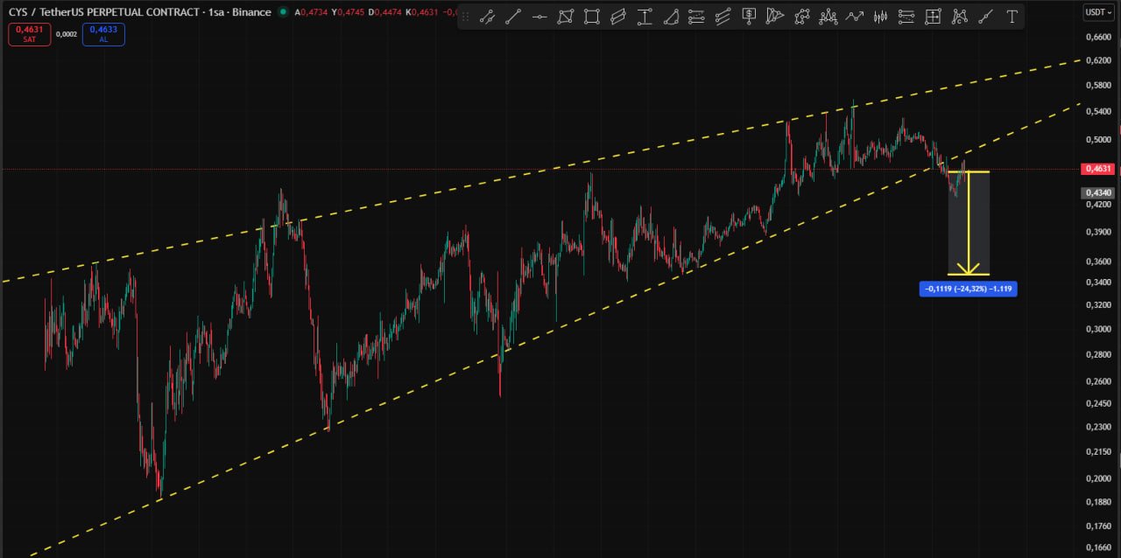Click the drawing toolbar drag handle
The width and height of the screenshot is (1121, 558).
tap(465, 17)
